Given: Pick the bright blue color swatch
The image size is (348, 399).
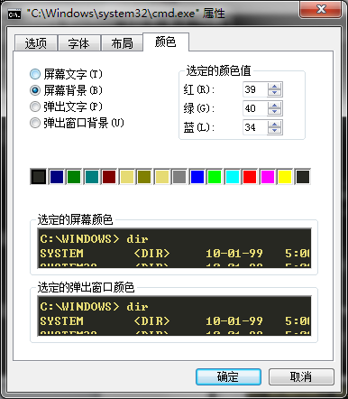Looking at the screenshot, I should coord(197,177).
